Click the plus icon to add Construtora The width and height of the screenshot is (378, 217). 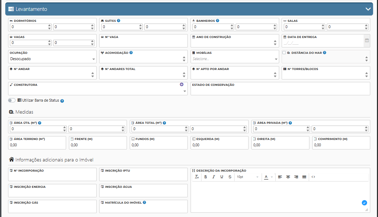pyautogui.click(x=182, y=85)
